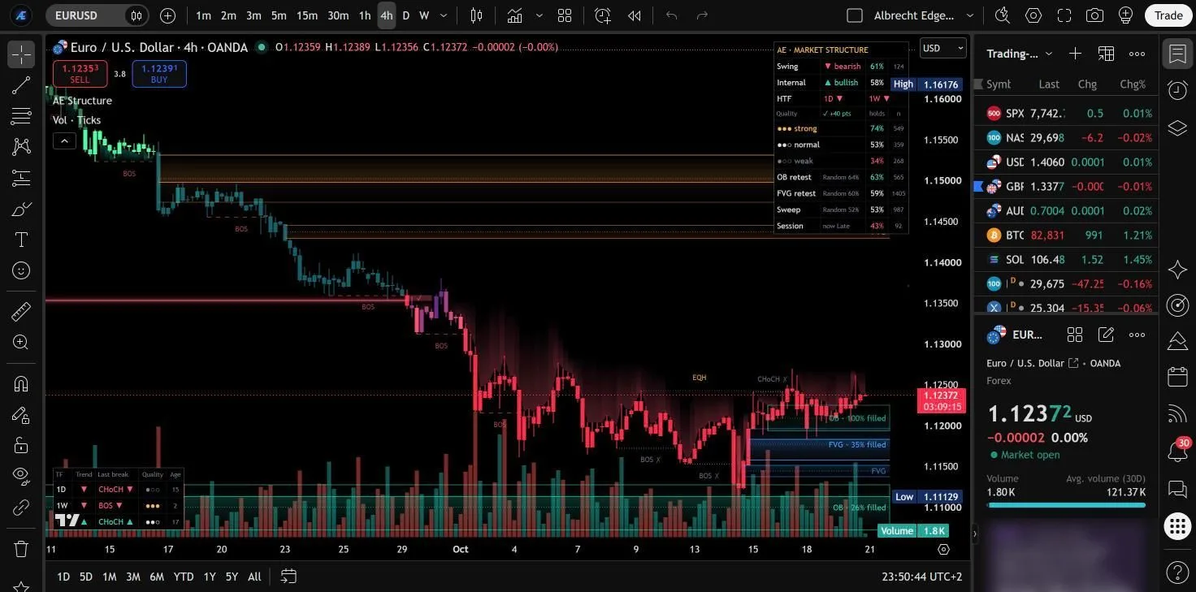This screenshot has height=592, width=1196.
Task: Click the Trade button
Action: (x=1168, y=15)
